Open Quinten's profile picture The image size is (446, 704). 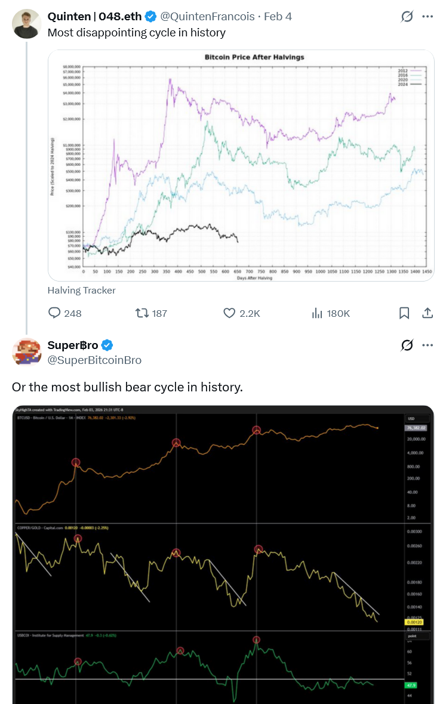pyautogui.click(x=27, y=24)
